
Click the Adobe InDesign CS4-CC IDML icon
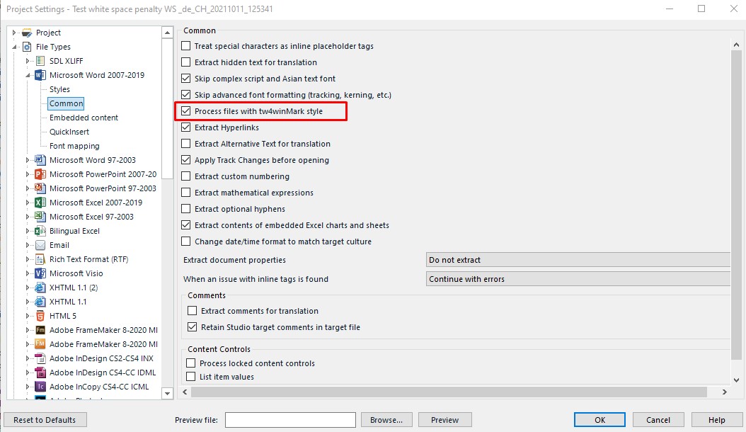pyautogui.click(x=40, y=373)
